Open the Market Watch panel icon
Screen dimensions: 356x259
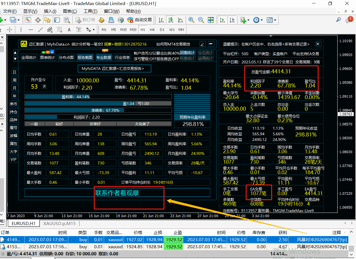pos(28,20)
